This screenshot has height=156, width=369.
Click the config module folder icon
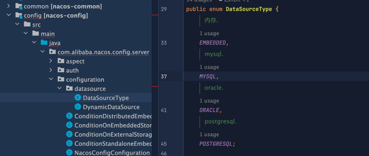(x=19, y=16)
